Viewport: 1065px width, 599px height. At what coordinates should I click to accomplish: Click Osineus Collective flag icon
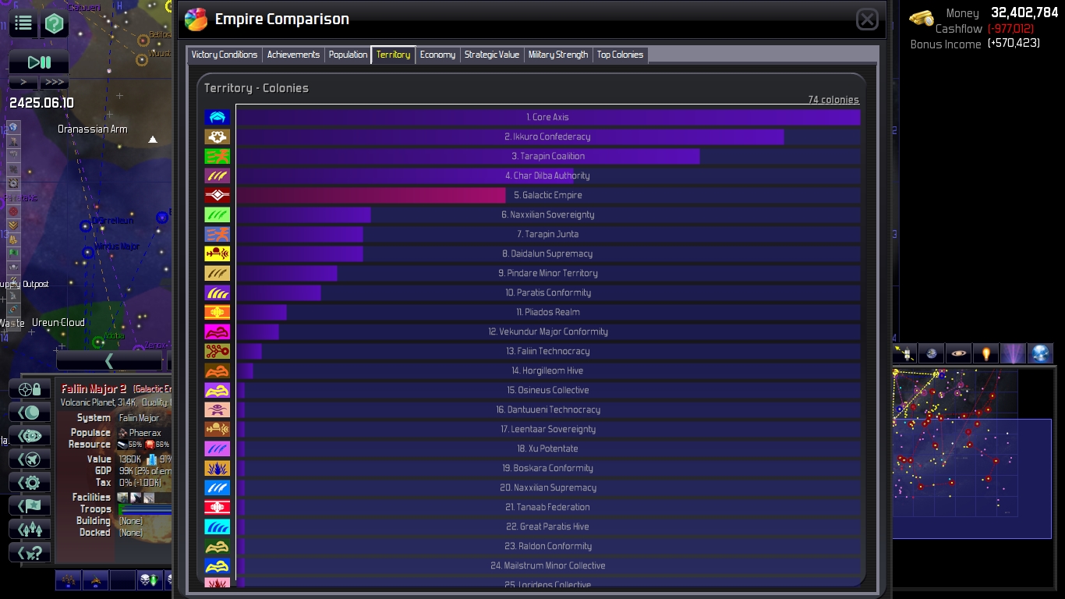[x=218, y=390]
